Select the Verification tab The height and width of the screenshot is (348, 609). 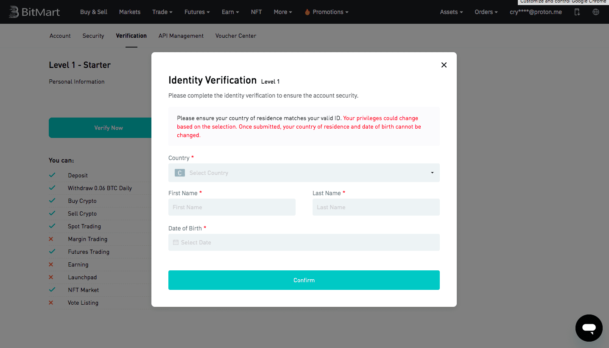[131, 36]
